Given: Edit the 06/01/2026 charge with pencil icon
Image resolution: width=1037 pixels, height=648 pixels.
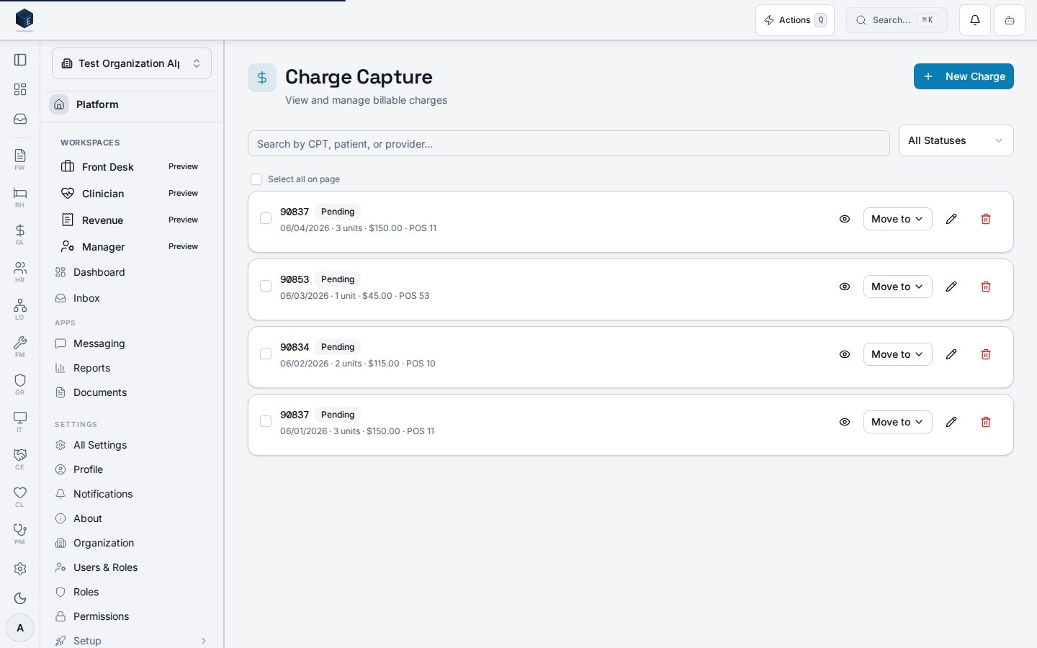Looking at the screenshot, I should [951, 422].
